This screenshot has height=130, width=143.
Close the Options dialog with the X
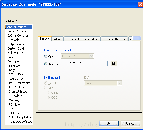(x=141, y=4)
